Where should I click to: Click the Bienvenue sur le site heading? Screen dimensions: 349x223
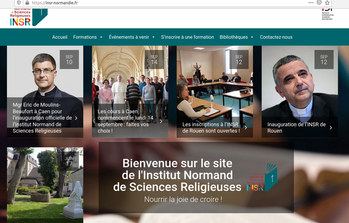(177, 175)
